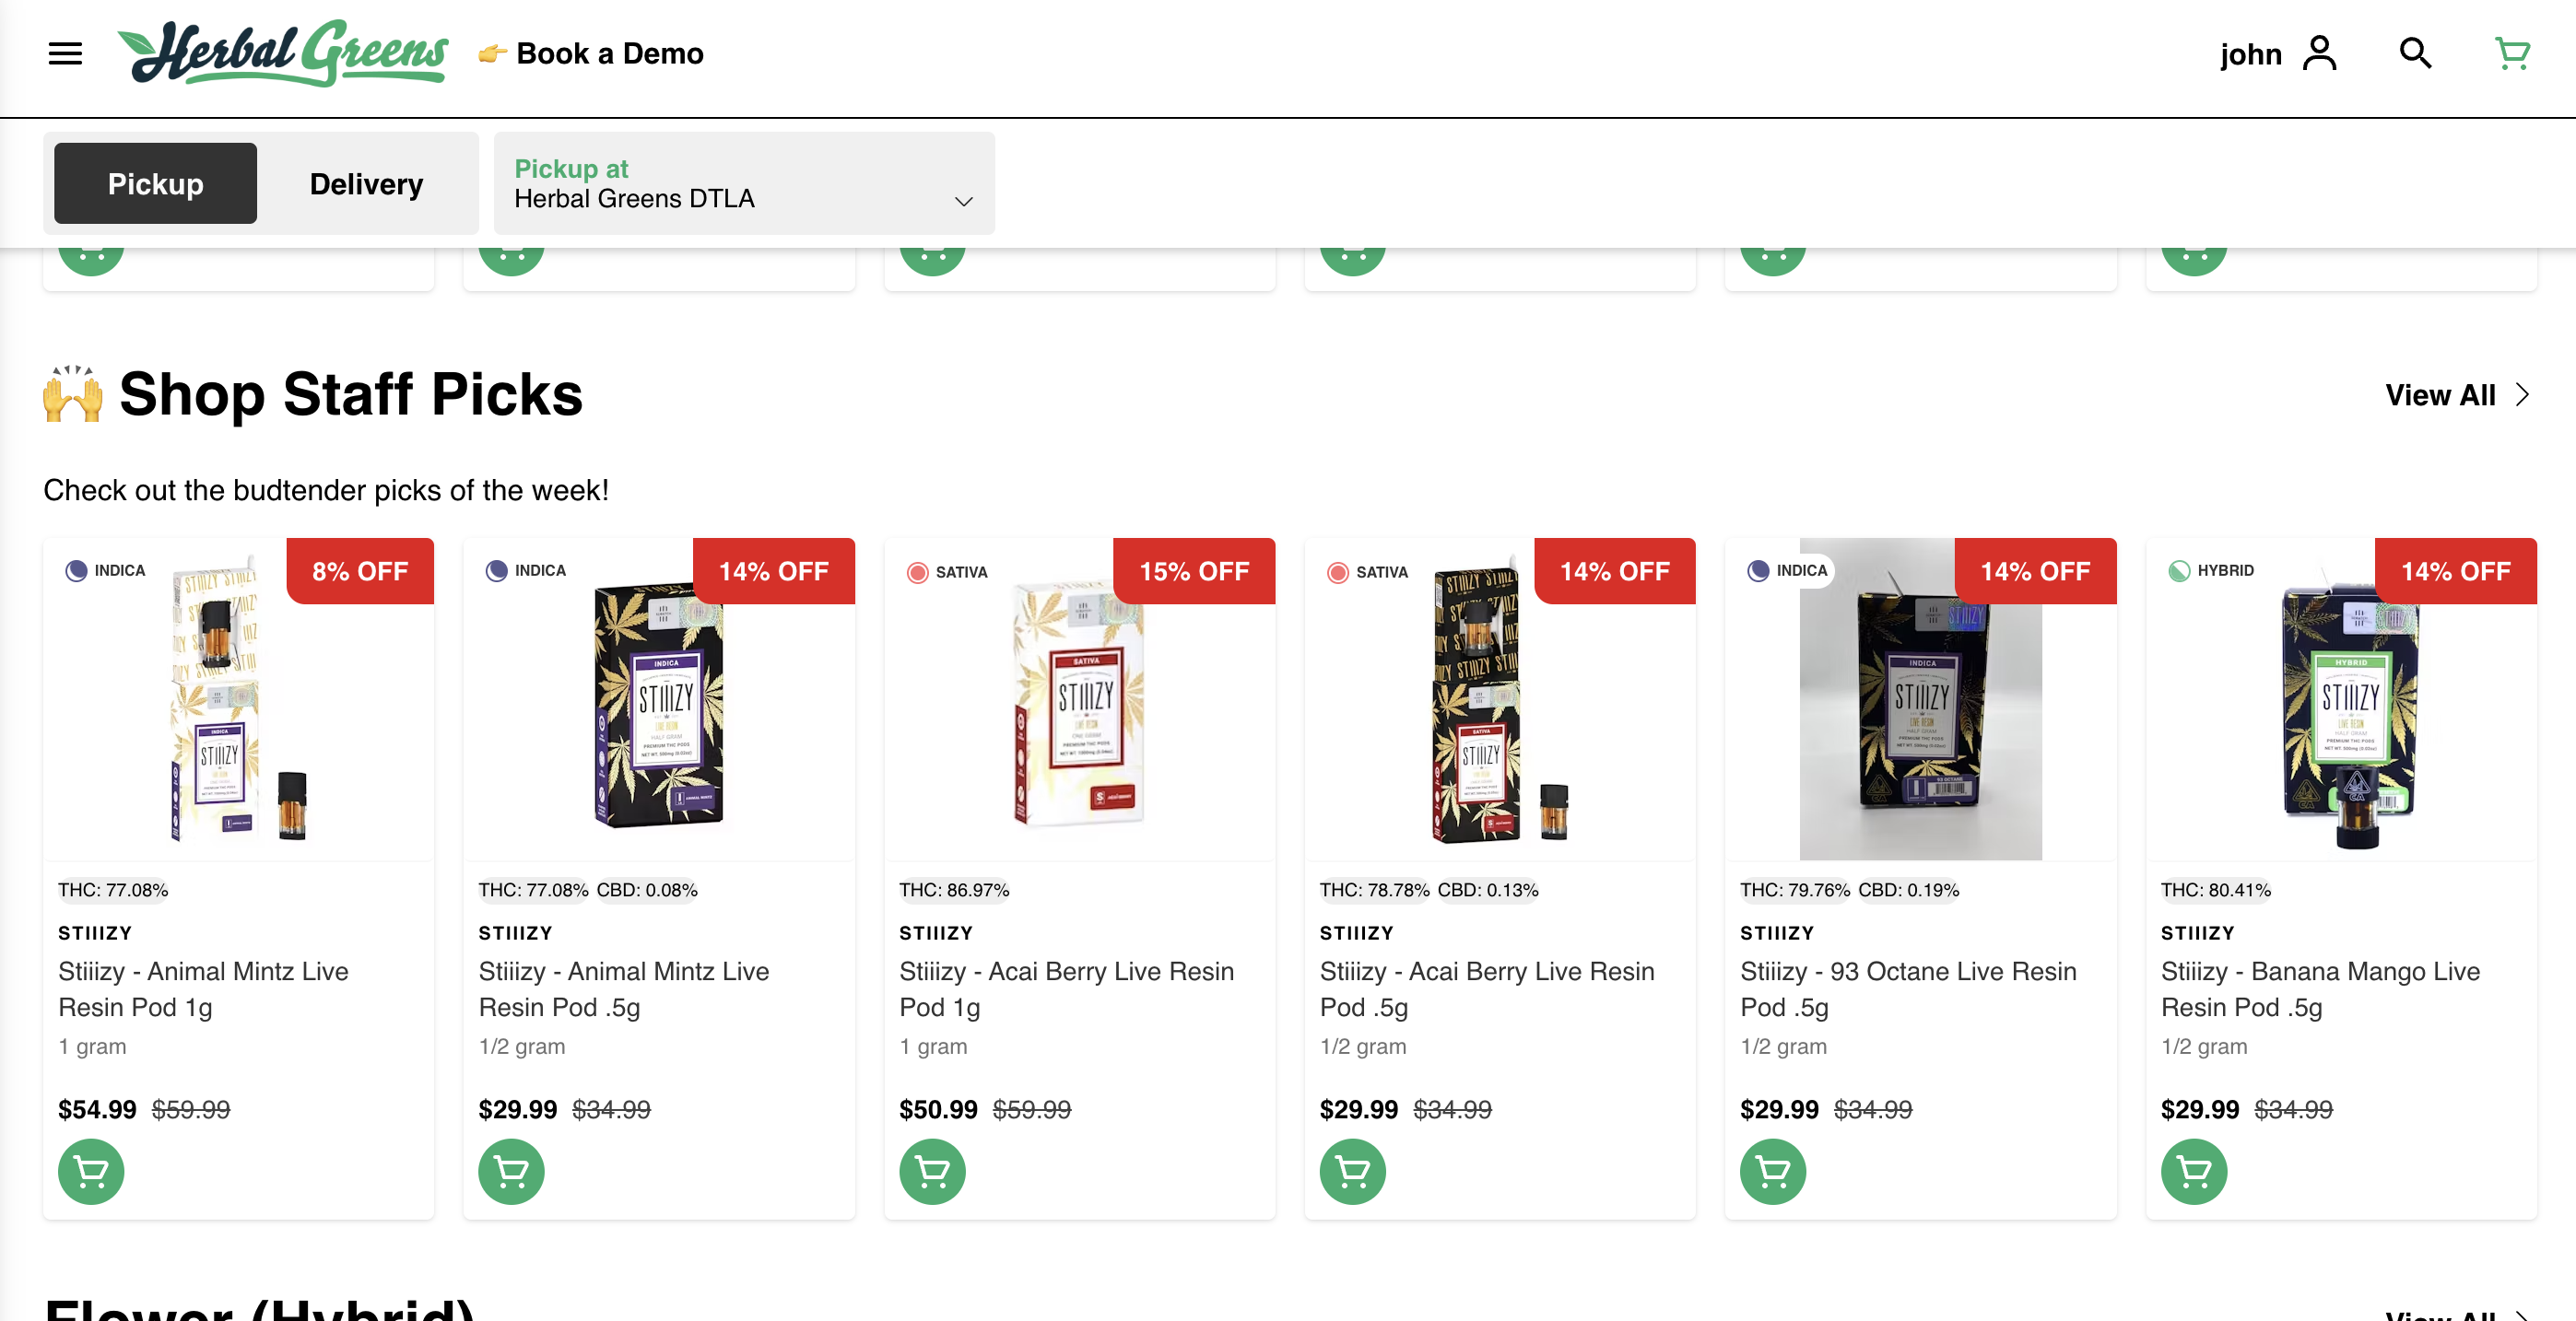Click the Sativa badge on Acai Berry .5g
Screen dimensions: 2576x1321
(1368, 573)
